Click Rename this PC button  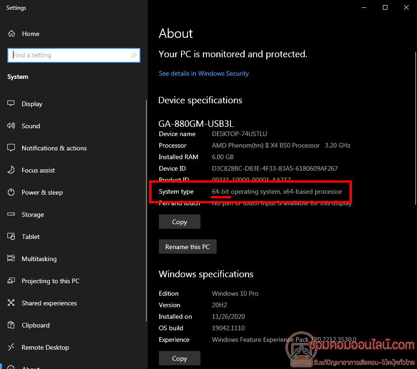point(187,247)
